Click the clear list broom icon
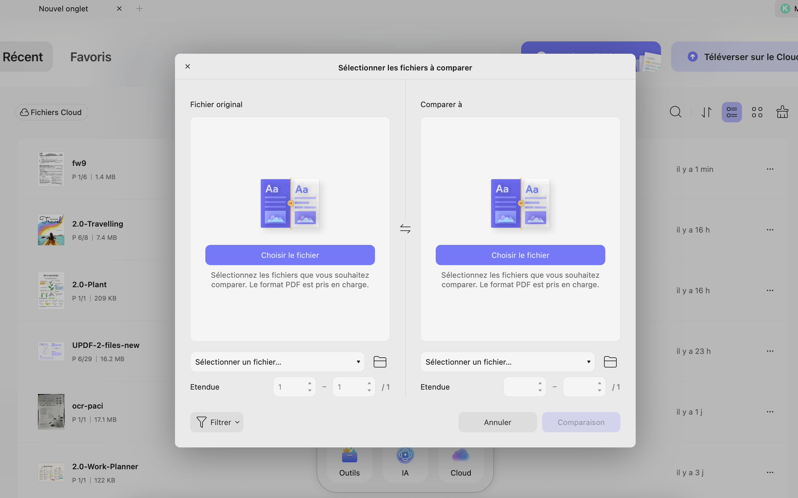798x498 pixels. coord(782,112)
